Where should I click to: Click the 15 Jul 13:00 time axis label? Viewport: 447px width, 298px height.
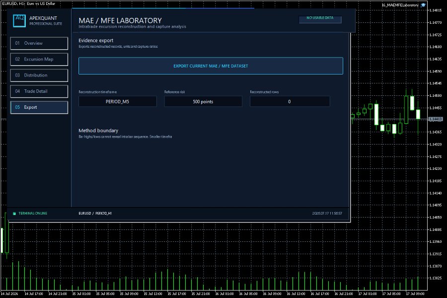click(x=153, y=294)
